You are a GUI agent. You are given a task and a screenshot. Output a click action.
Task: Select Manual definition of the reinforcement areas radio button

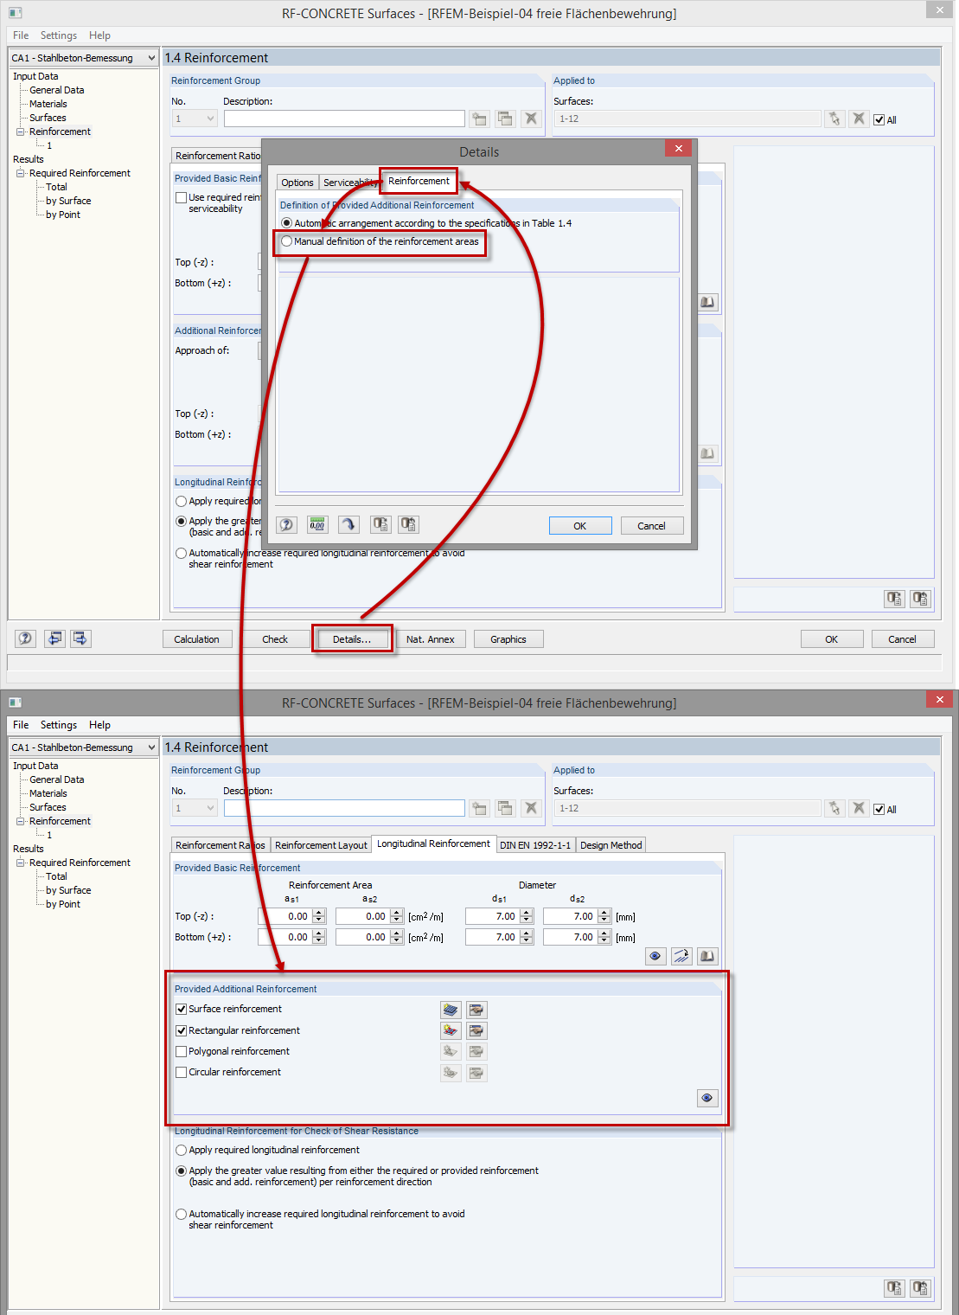[x=286, y=241]
